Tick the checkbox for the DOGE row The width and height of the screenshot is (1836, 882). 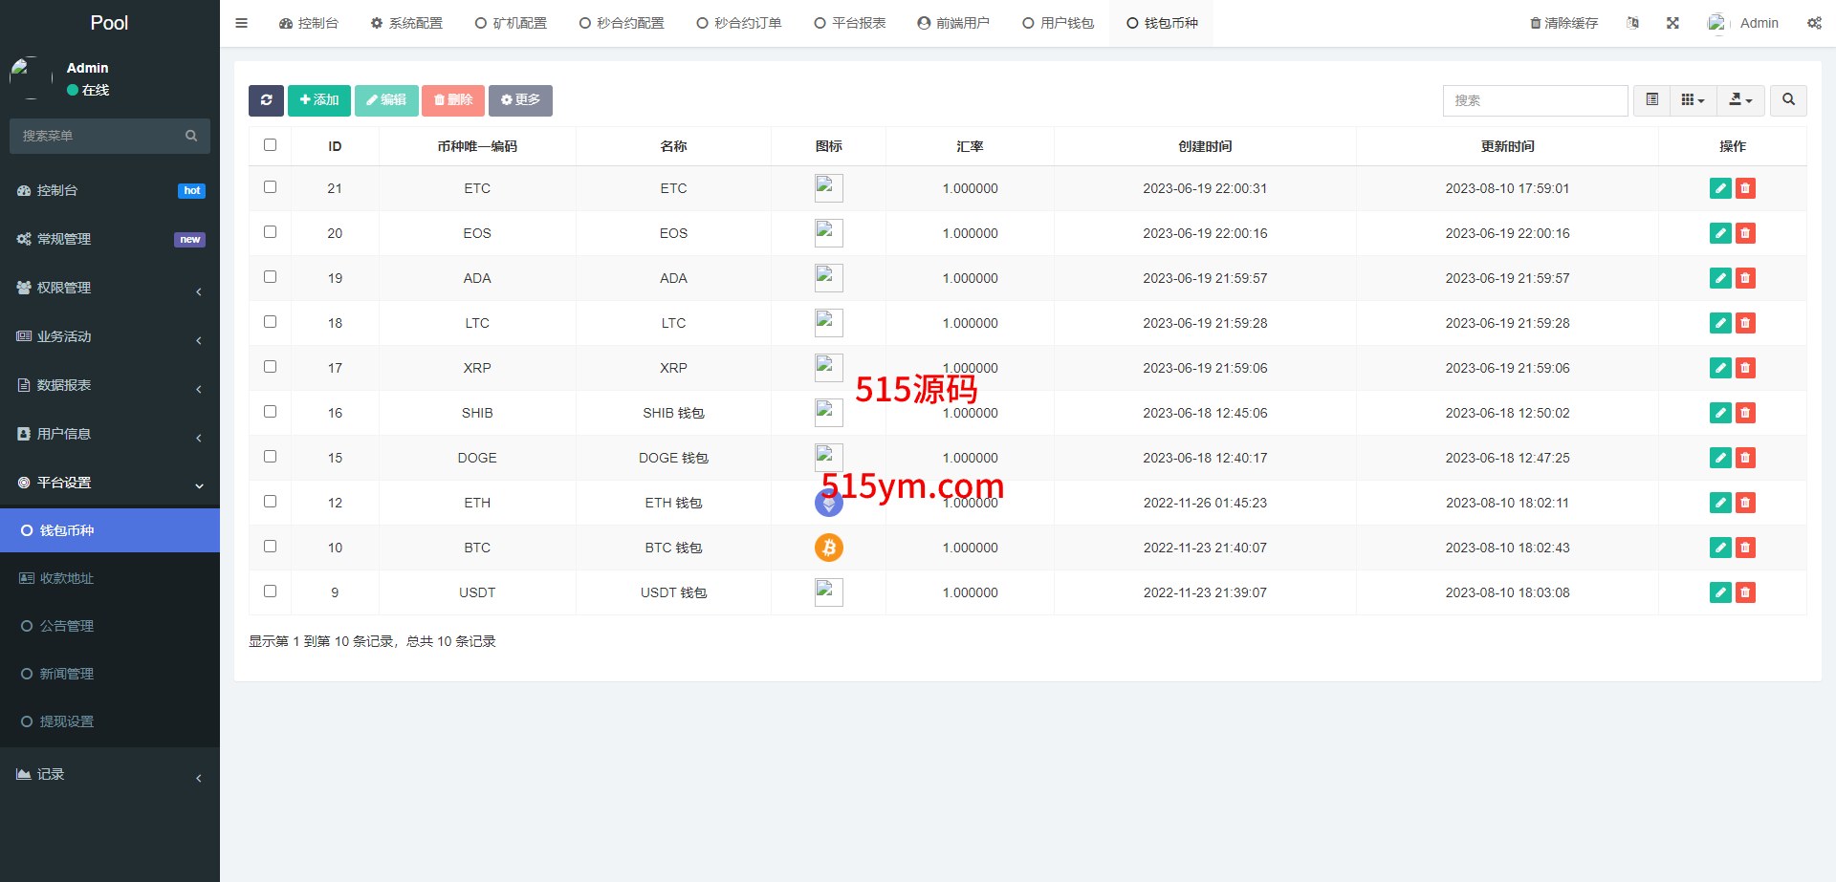click(x=270, y=457)
